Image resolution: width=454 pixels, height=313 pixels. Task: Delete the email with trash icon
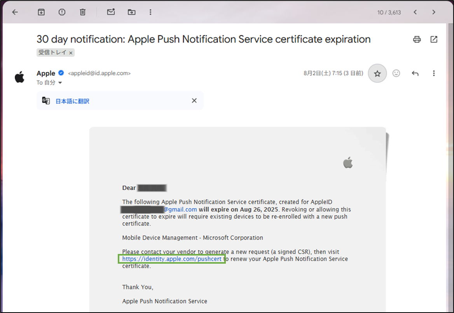(83, 12)
